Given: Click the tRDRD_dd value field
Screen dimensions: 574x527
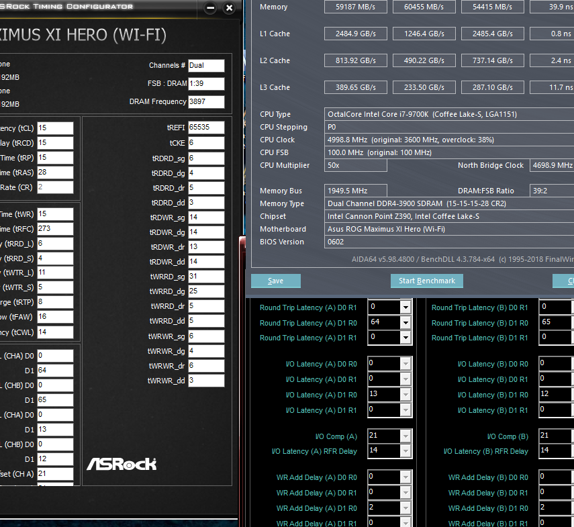Looking at the screenshot, I should point(206,202).
